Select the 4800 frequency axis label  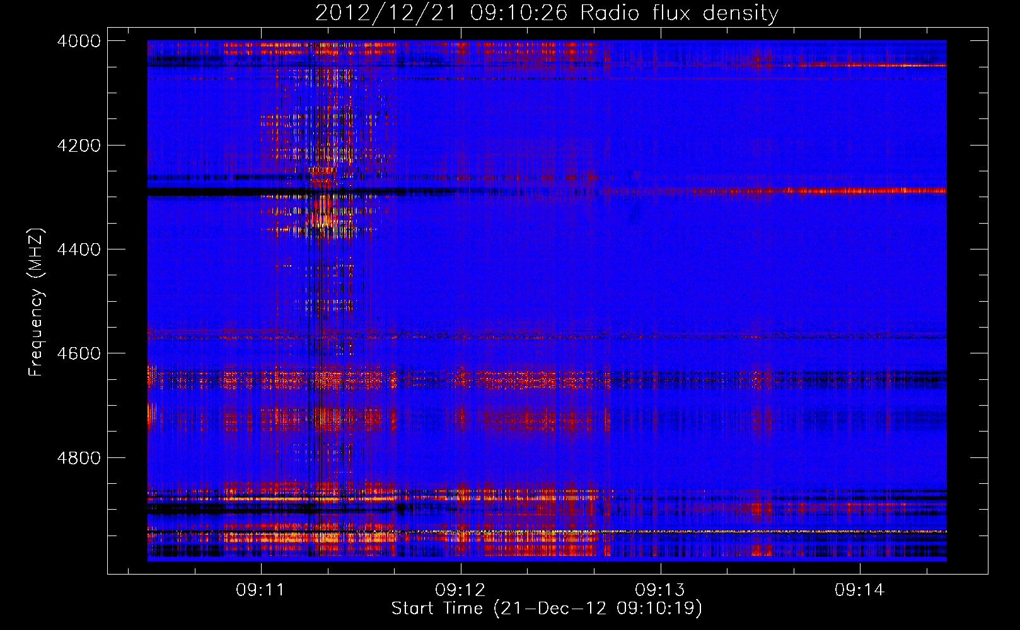[x=79, y=458]
